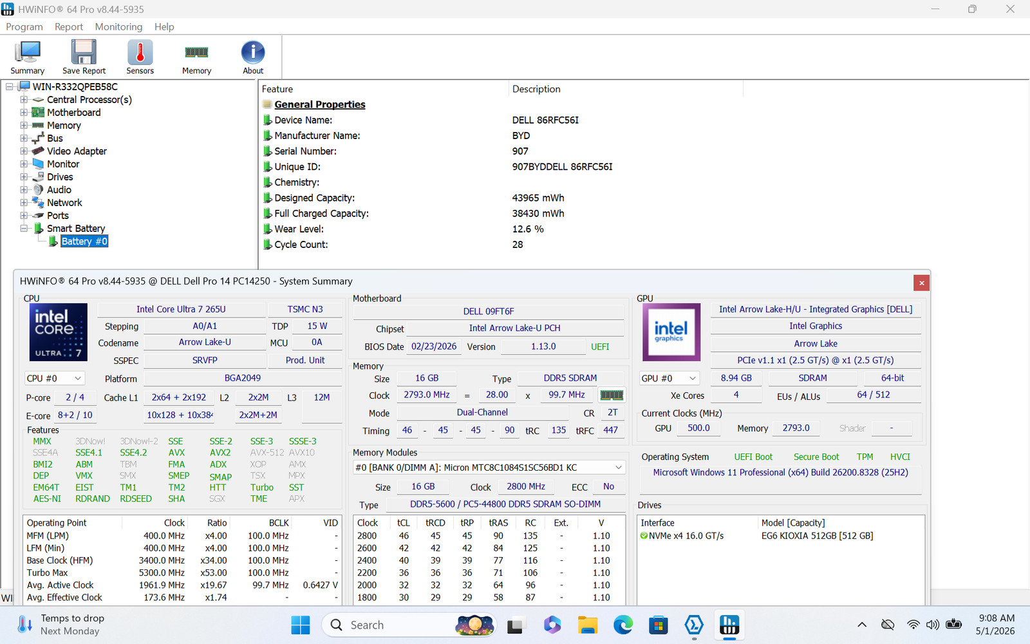Open the memory module BANK 0/DIMM A dropdown
1030x644 pixels.
click(x=489, y=468)
